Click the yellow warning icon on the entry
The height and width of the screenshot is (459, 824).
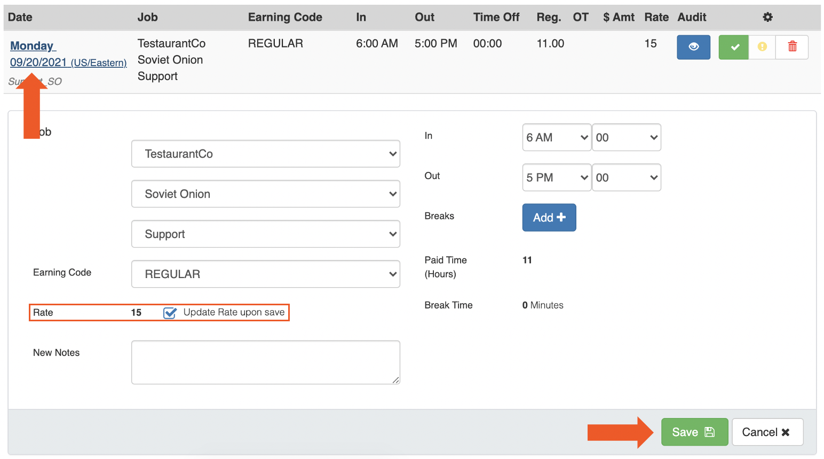[762, 47]
